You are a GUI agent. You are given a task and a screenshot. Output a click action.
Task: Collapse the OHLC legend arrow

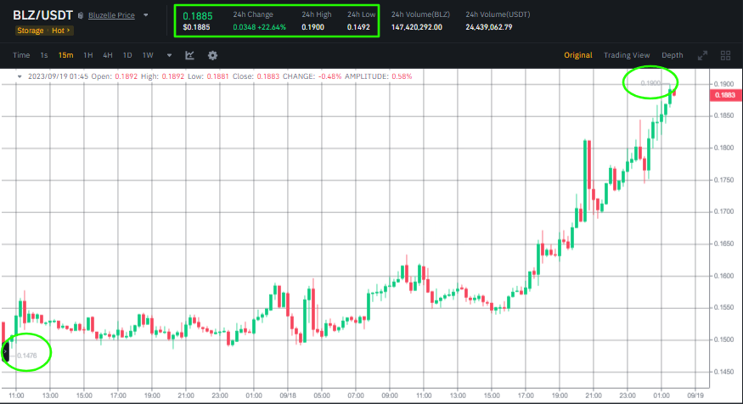tap(20, 76)
